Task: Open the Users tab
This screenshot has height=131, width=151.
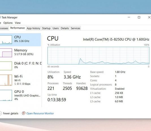Action: point(56,28)
